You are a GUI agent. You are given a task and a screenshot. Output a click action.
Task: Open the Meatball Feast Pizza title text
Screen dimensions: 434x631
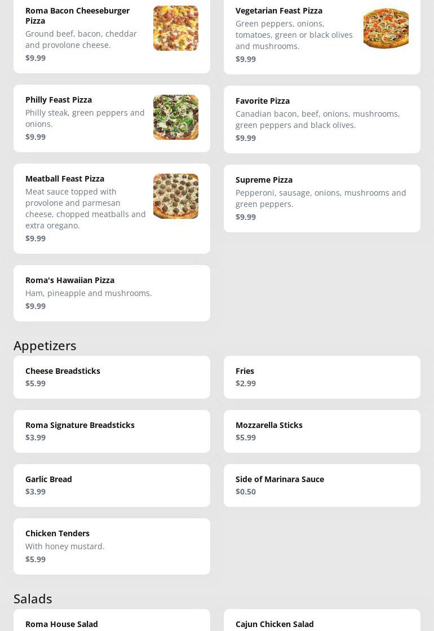(65, 179)
